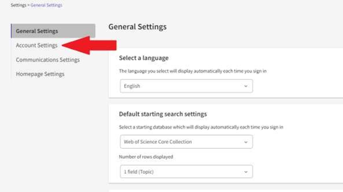Open Account Settings in the sidebar
The height and width of the screenshot is (192, 343).
click(37, 45)
